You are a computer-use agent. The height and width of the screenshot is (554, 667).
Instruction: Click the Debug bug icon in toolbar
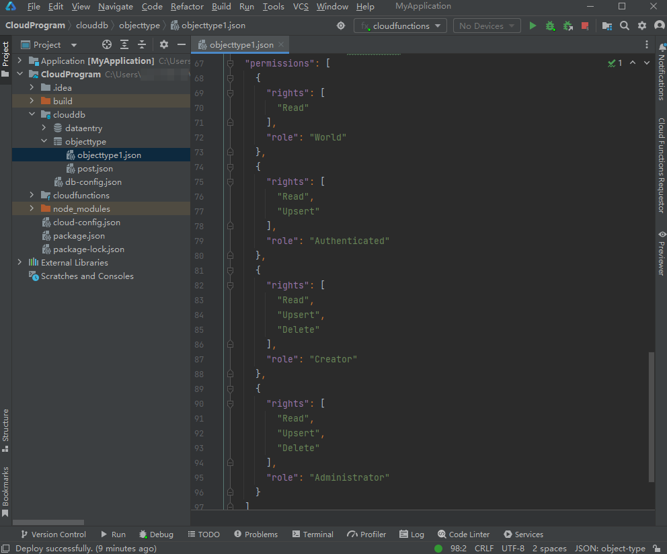click(550, 26)
